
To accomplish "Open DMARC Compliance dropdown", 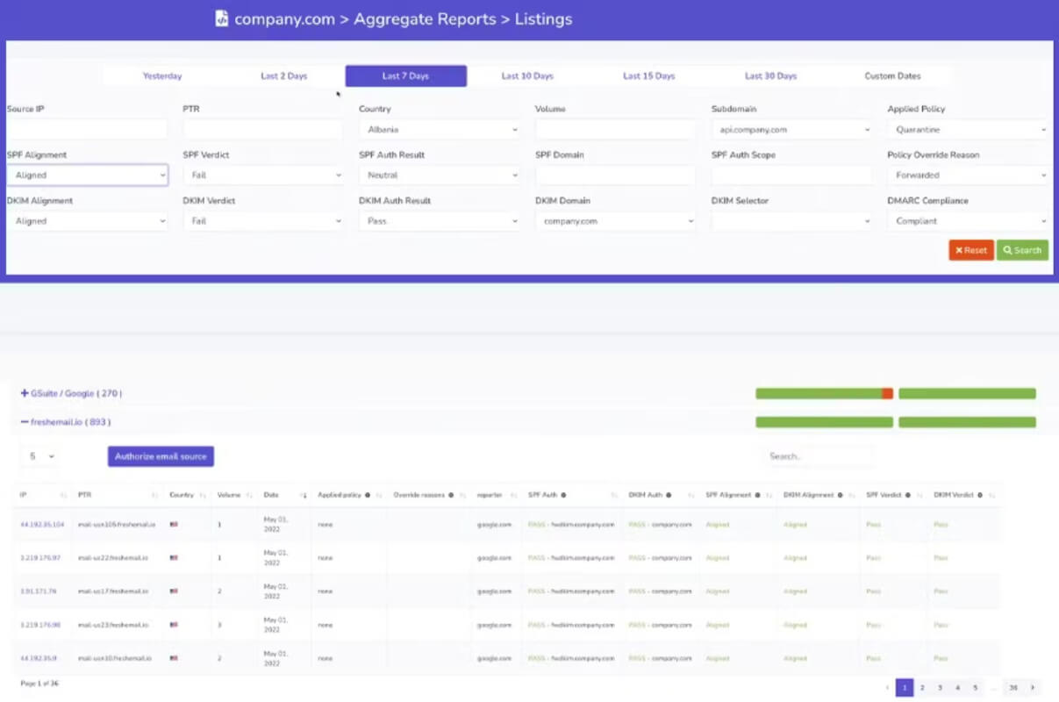I will coord(968,221).
